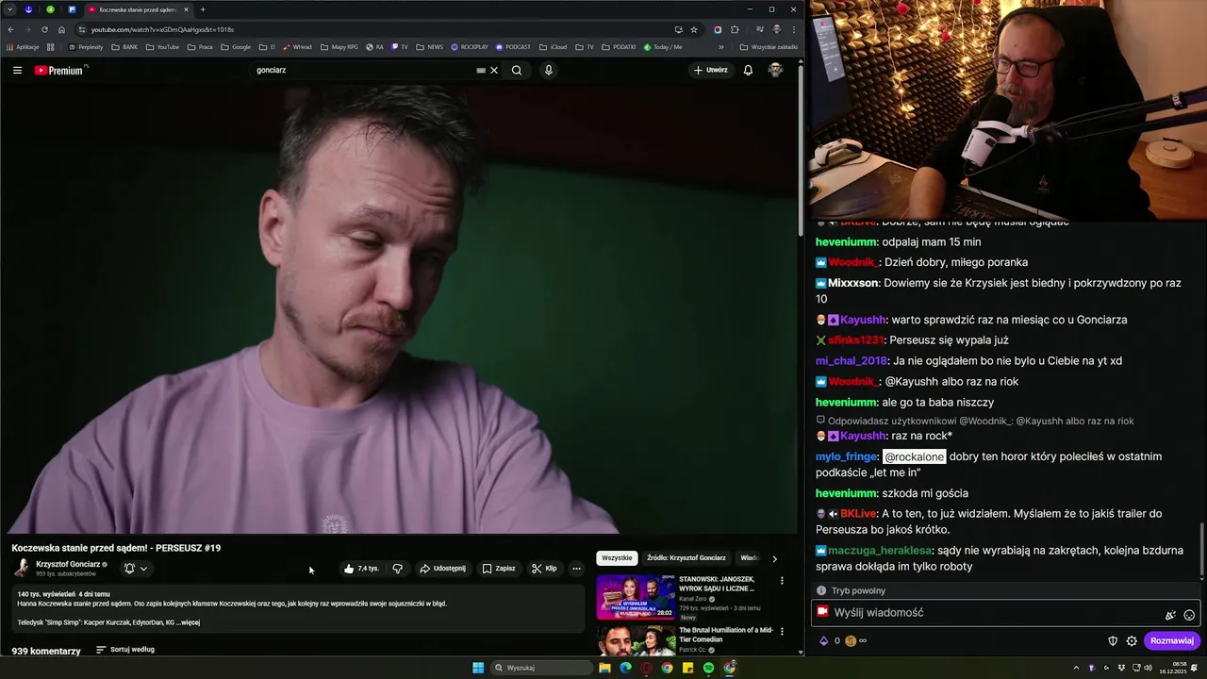1207x679 pixels.
Task: Open a new Chrome tab with plus
Action: point(203,9)
